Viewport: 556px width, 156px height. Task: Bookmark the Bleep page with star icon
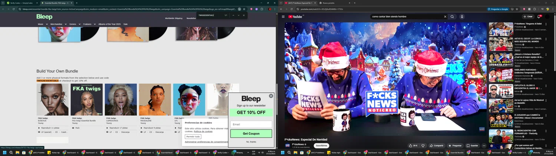[244, 9]
